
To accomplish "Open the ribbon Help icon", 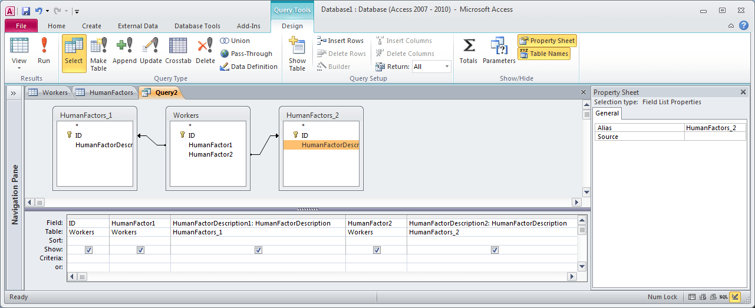I will click(744, 25).
